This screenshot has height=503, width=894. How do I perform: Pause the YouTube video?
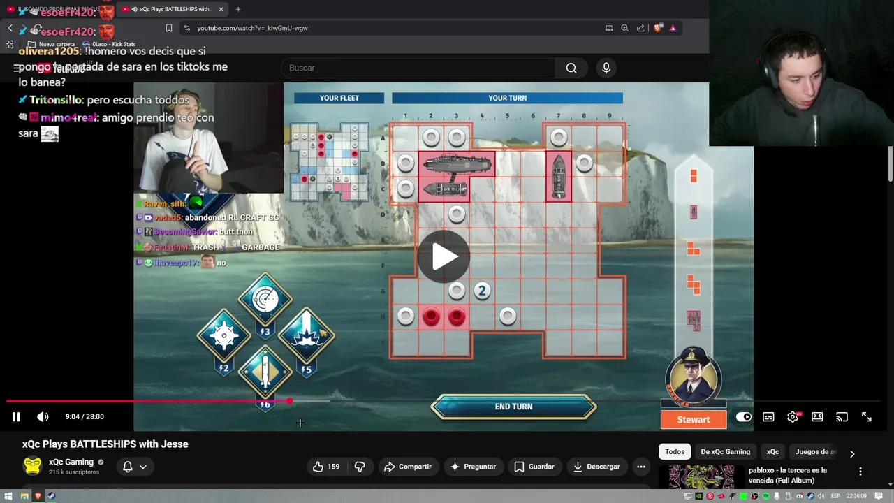pyautogui.click(x=16, y=417)
